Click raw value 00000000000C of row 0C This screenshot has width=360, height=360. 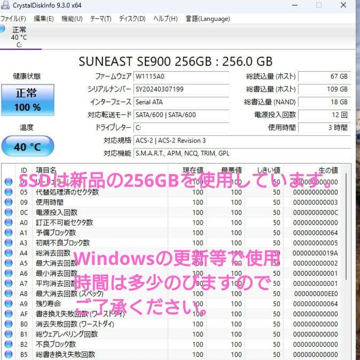pos(316,213)
